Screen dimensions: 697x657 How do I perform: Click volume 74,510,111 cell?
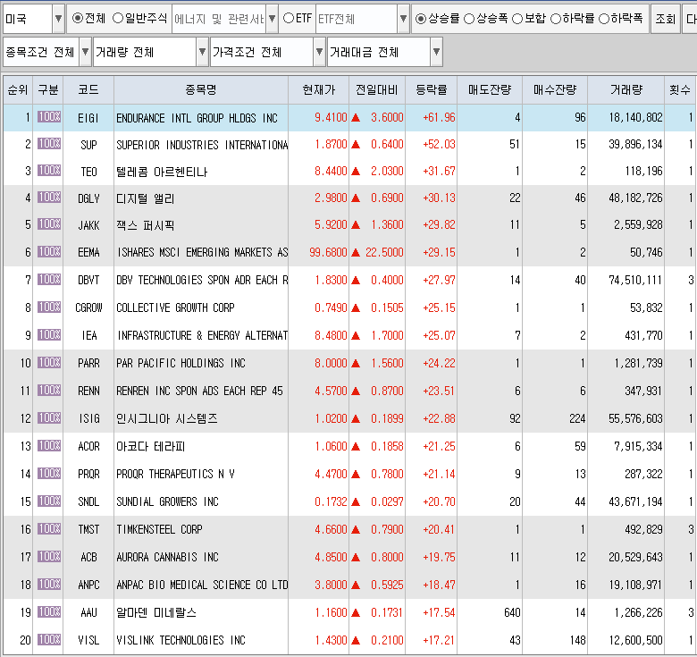635,280
